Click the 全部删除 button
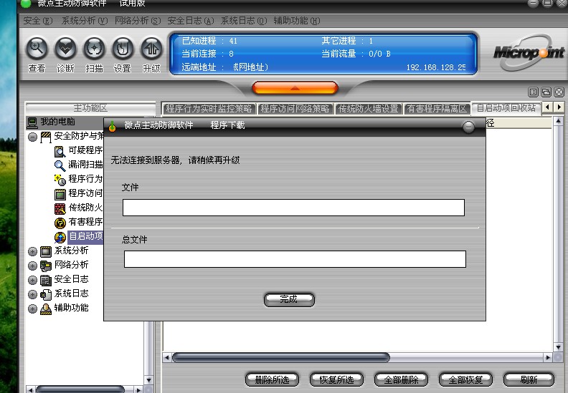568x393 pixels. click(x=401, y=379)
